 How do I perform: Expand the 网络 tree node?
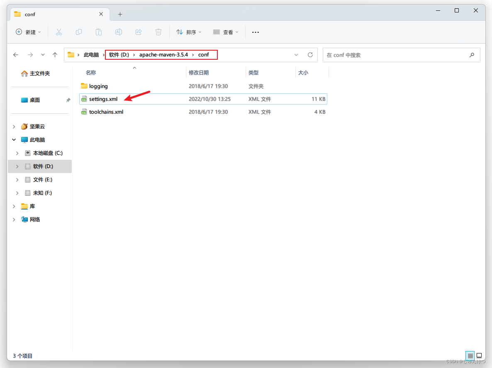pos(14,219)
